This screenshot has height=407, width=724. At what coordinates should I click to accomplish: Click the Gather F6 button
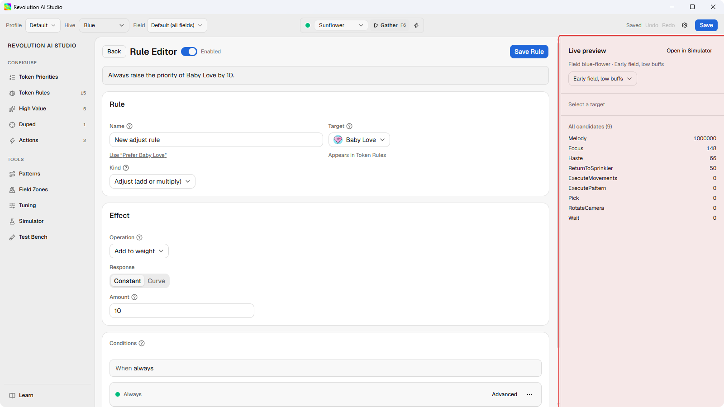point(390,25)
